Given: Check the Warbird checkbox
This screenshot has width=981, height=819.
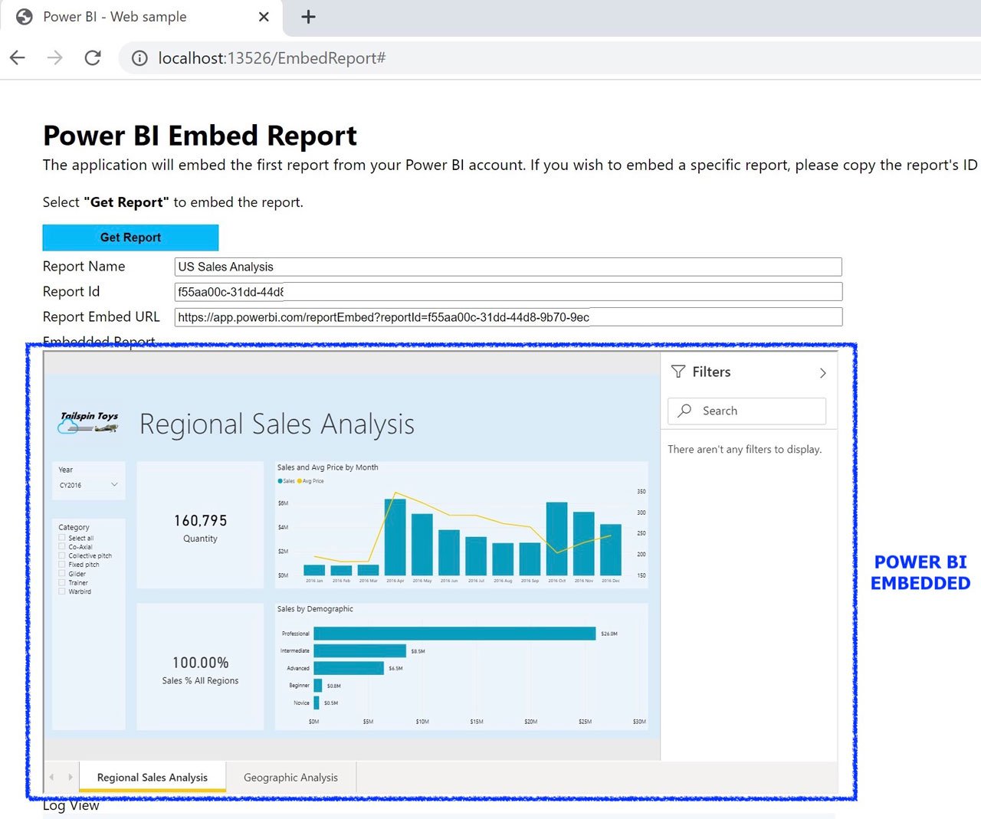Looking at the screenshot, I should (x=62, y=591).
